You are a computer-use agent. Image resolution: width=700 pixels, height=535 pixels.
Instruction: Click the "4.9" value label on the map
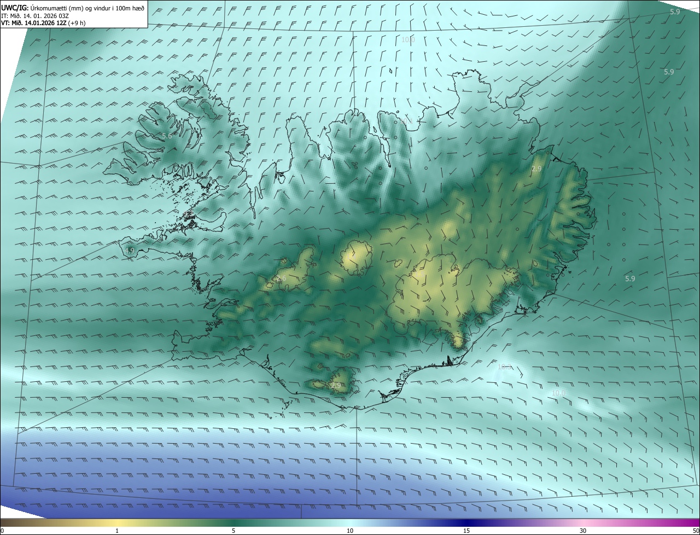point(130,251)
